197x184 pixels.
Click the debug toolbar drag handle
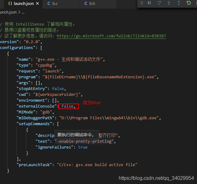[x=142, y=3]
